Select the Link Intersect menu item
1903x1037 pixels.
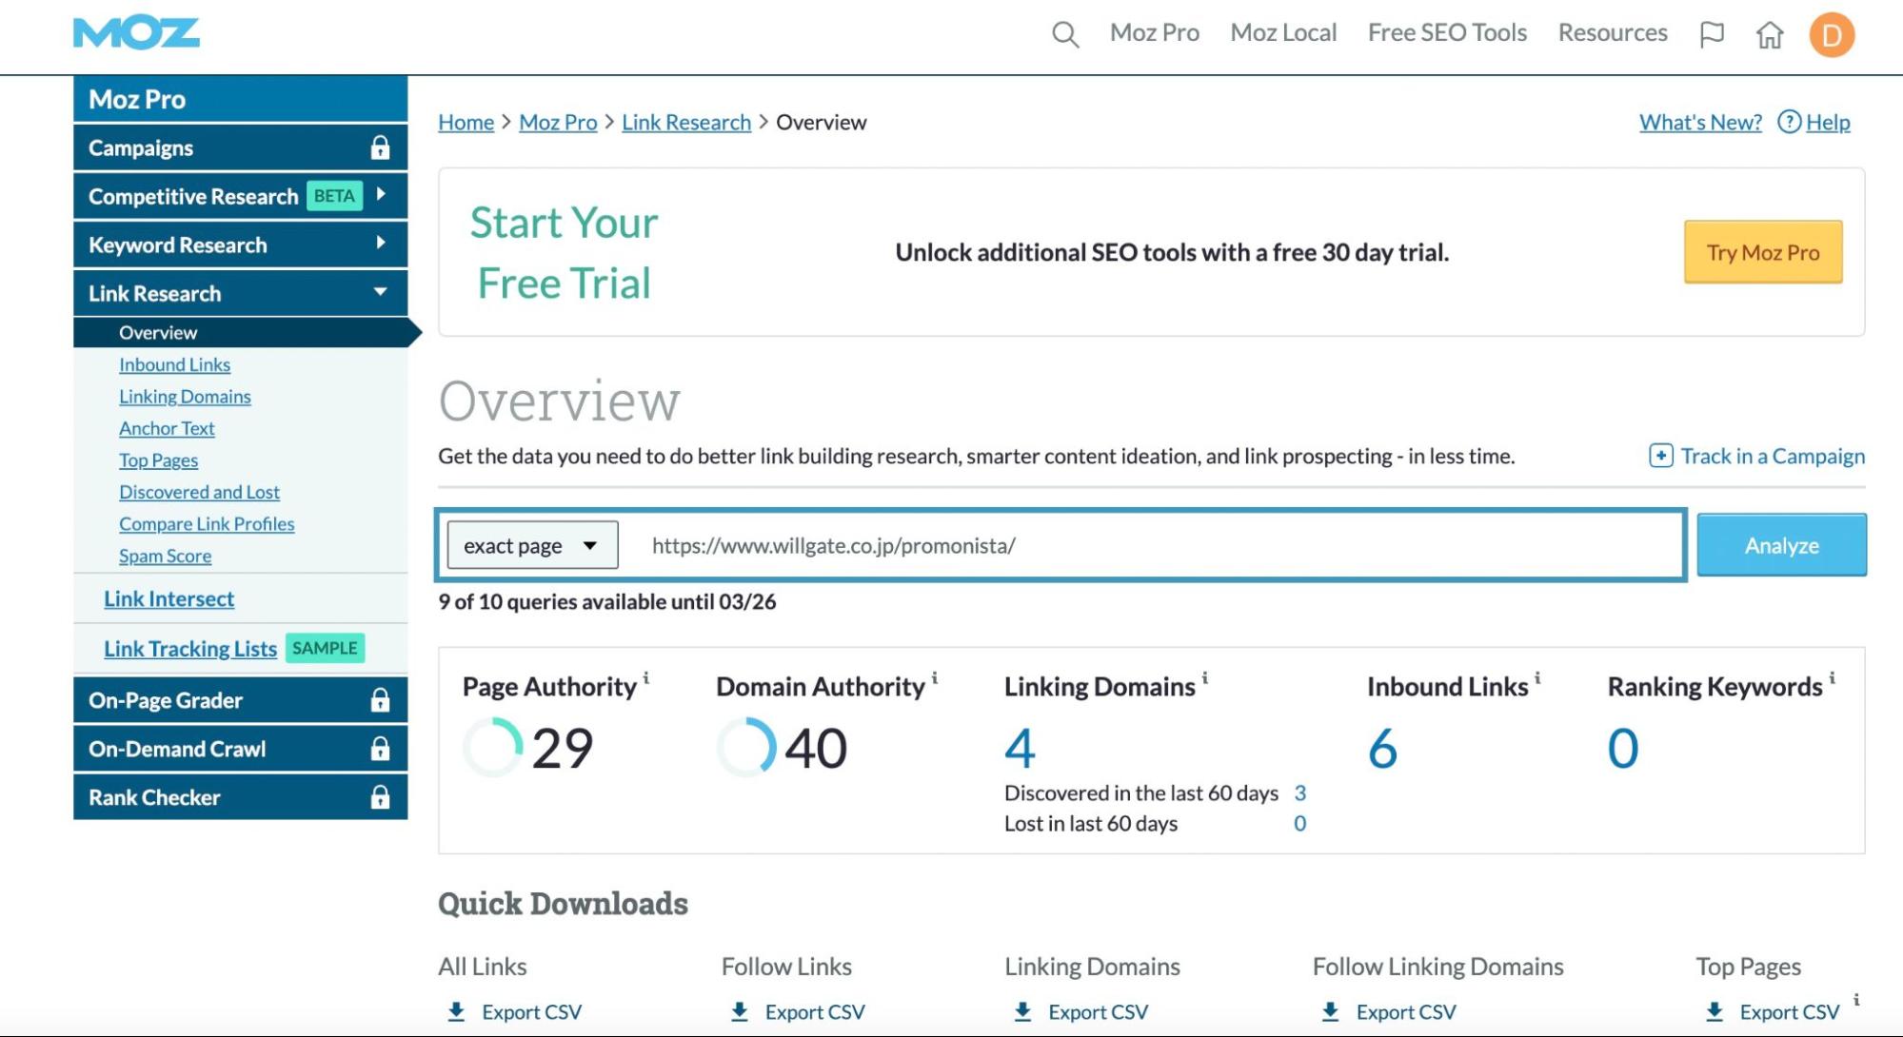168,597
